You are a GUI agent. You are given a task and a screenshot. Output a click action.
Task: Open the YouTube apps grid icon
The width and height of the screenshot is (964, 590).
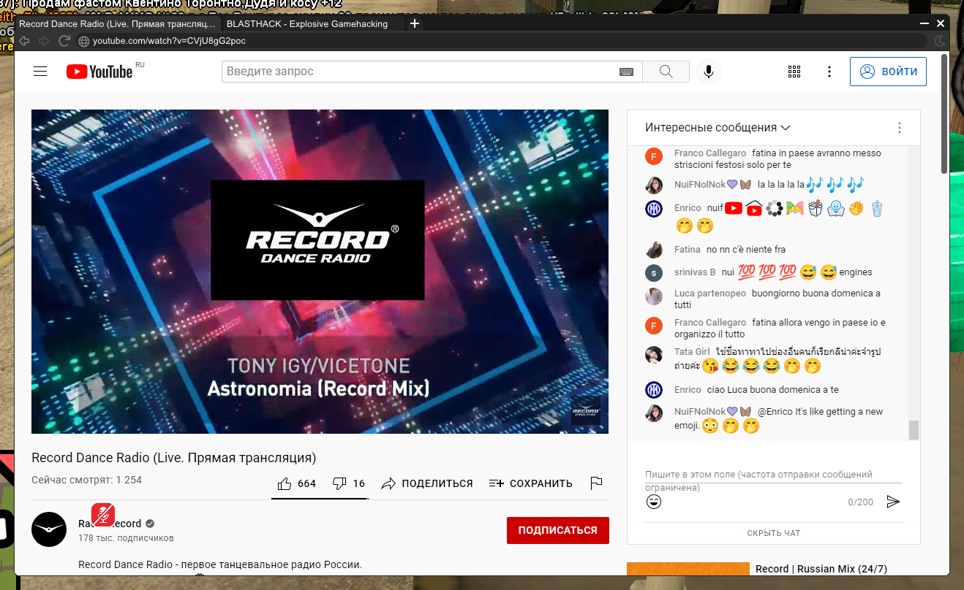click(x=794, y=72)
